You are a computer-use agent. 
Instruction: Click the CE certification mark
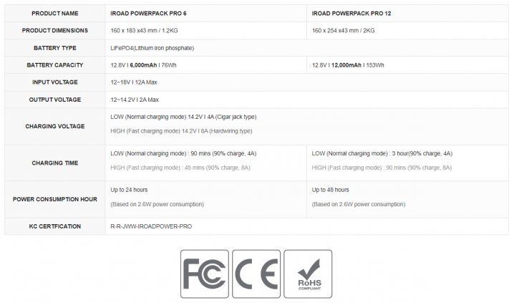[256, 274]
